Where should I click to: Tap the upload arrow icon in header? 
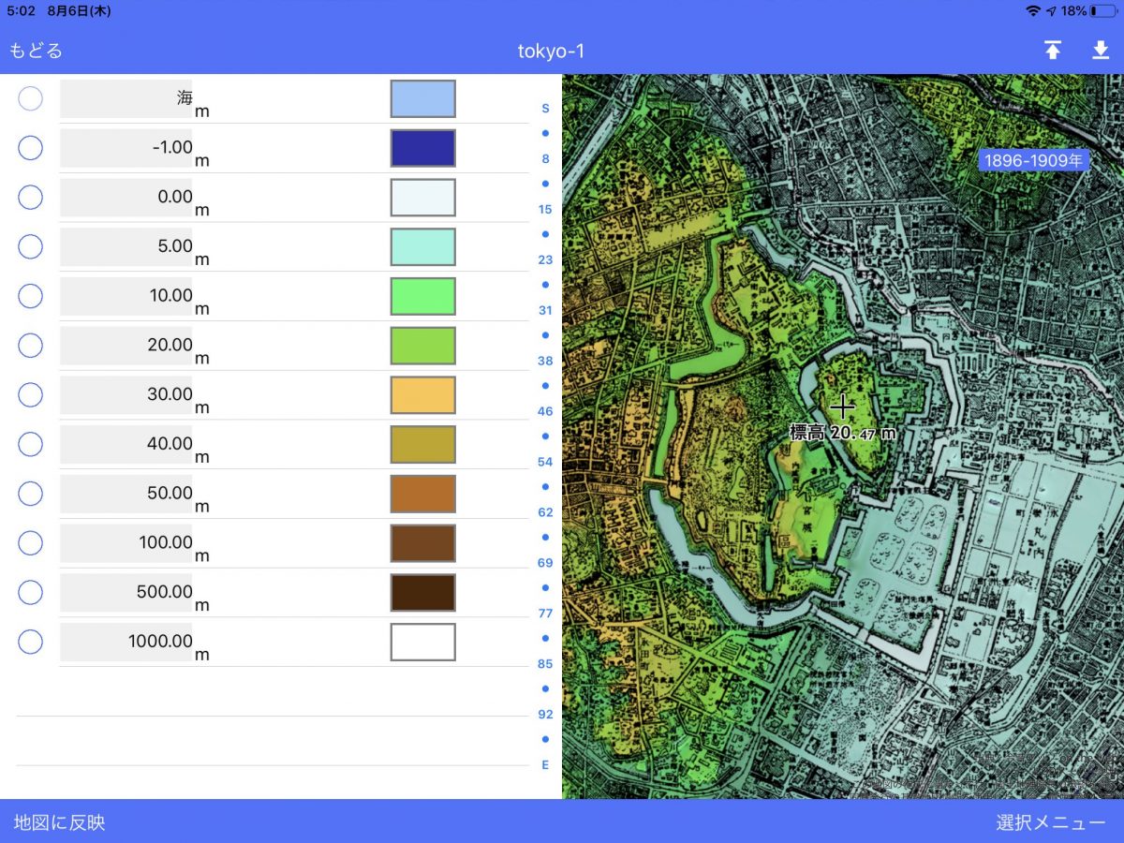[x=1053, y=51]
